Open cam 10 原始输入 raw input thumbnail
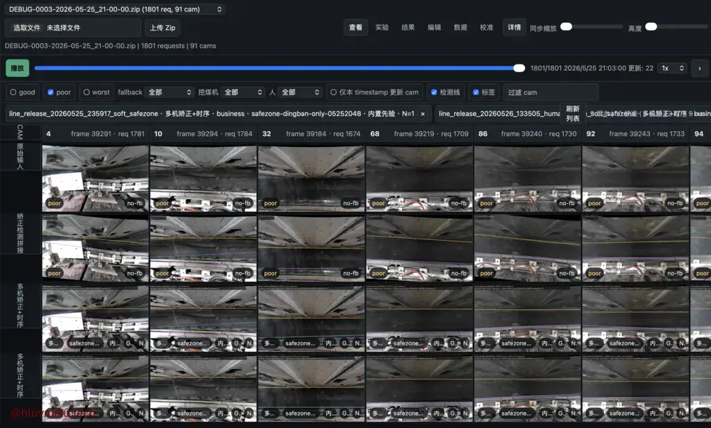Screen dimensions: 711x428 pos(203,178)
